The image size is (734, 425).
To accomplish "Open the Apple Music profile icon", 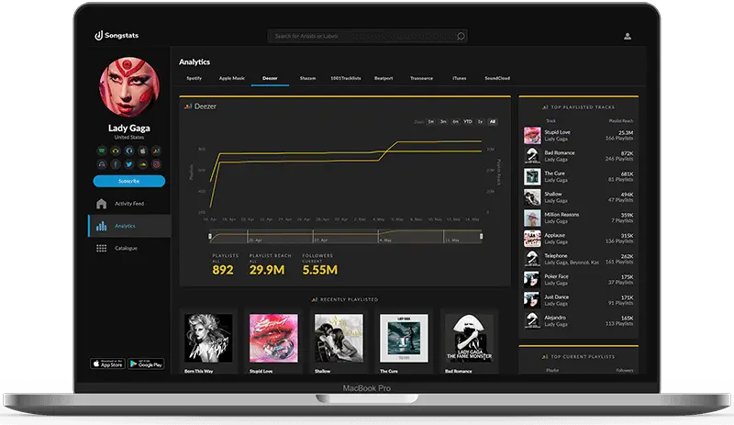I will (143, 151).
